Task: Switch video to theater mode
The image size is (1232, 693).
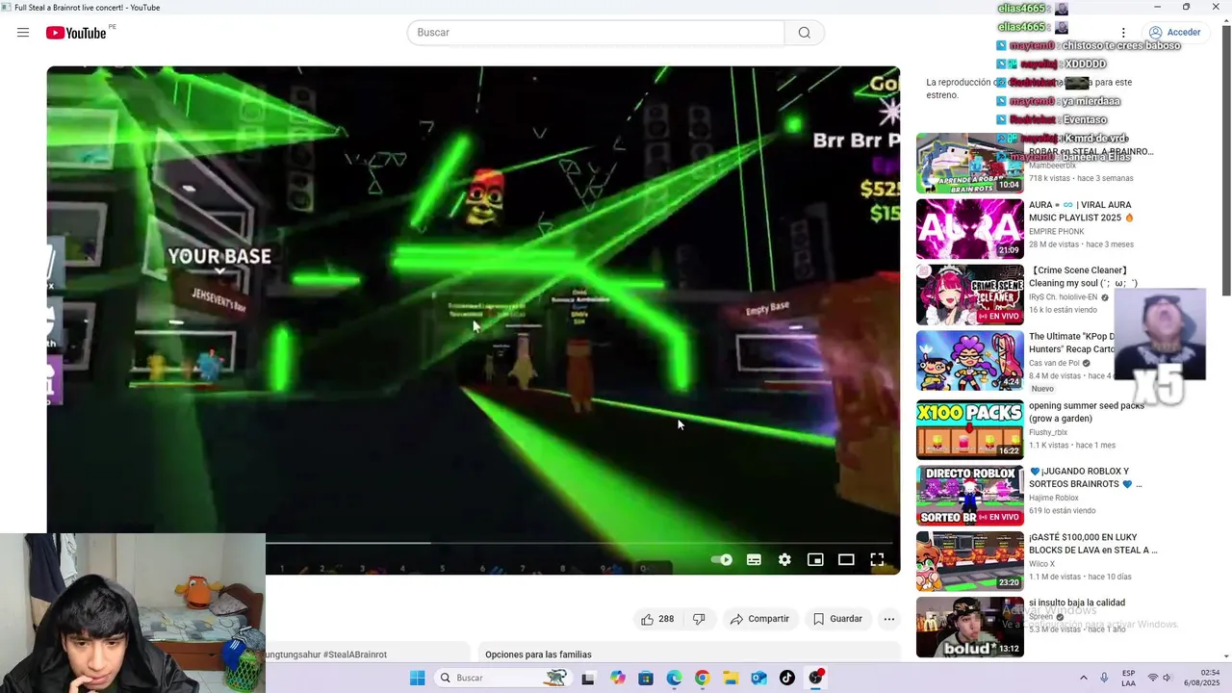Action: pos(846,559)
